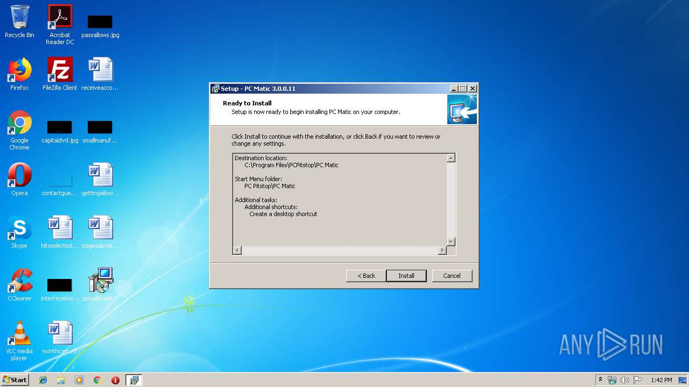Viewport: 689px width, 387px height.
Task: Click the Chrome icon on the taskbar
Action: (97, 380)
